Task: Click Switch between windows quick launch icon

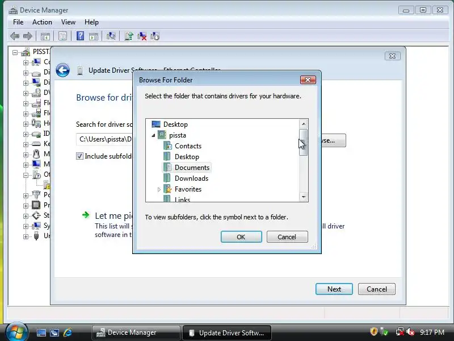Action: (54, 332)
